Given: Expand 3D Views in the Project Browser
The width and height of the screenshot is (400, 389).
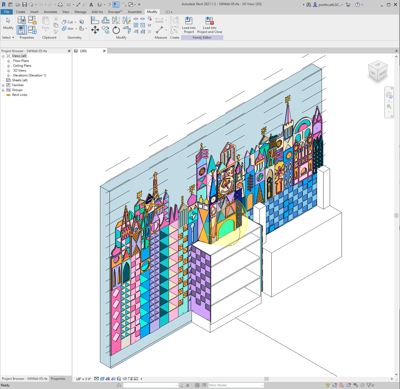Looking at the screenshot, I should [x=8, y=70].
